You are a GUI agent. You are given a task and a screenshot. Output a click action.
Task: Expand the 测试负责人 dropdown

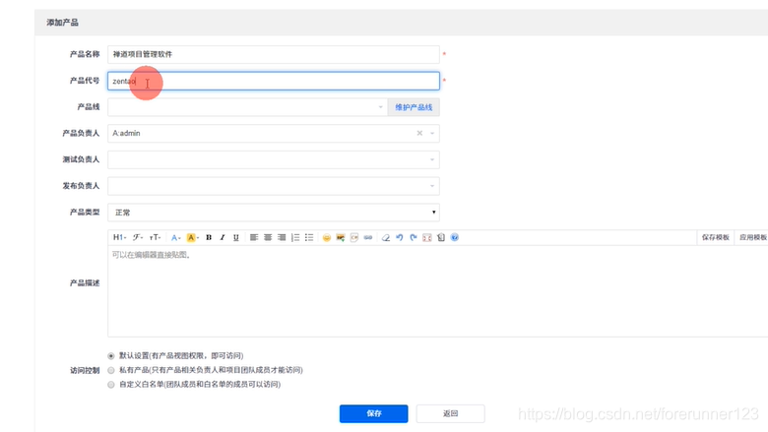(x=274, y=159)
